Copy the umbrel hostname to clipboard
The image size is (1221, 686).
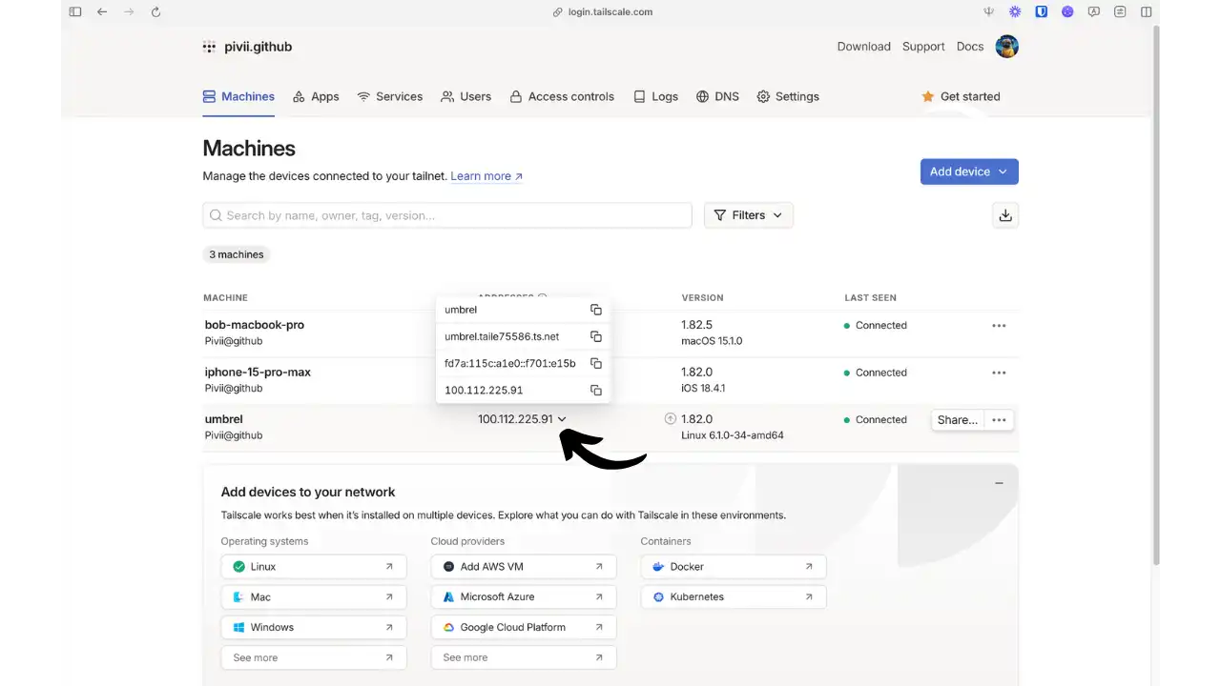click(595, 310)
